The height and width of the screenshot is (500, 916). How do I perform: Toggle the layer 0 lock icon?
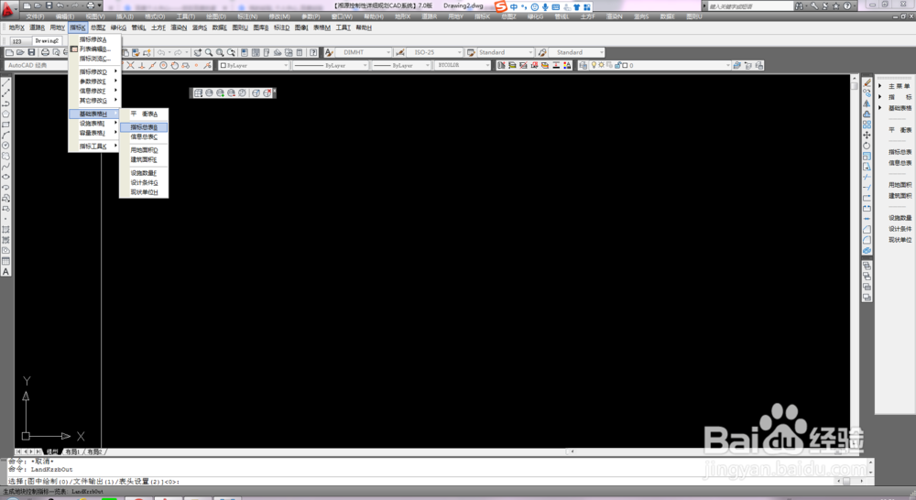[x=616, y=65]
